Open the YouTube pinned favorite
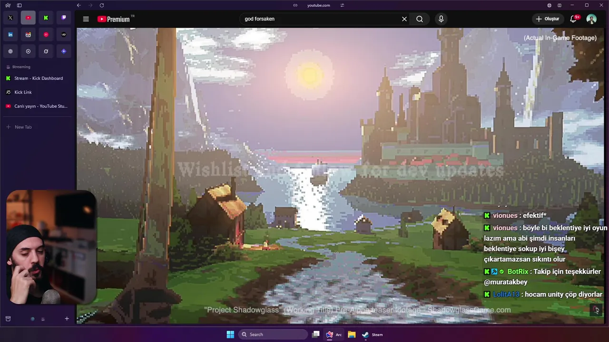 28,18
